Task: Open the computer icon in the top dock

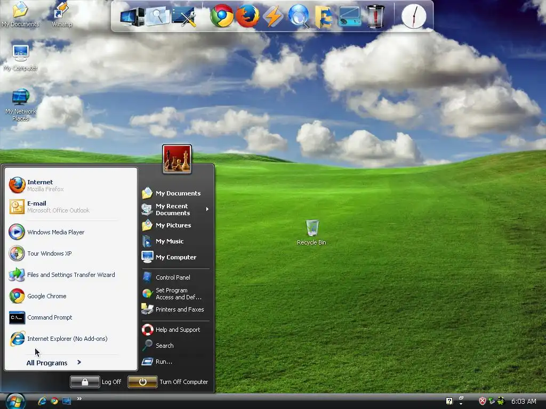Action: tap(132, 17)
